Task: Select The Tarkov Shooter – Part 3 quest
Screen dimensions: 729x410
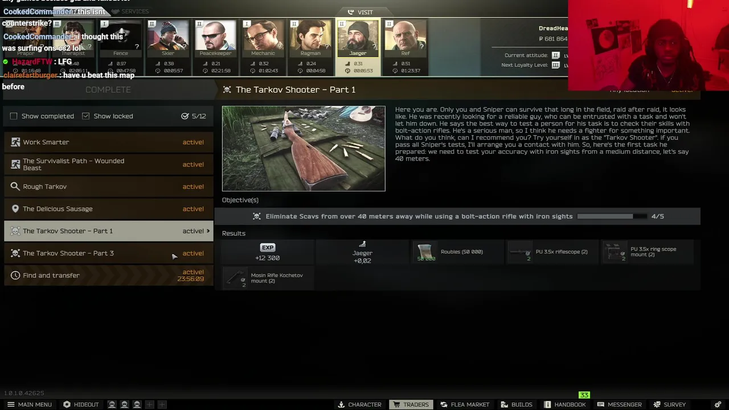Action: coord(109,253)
